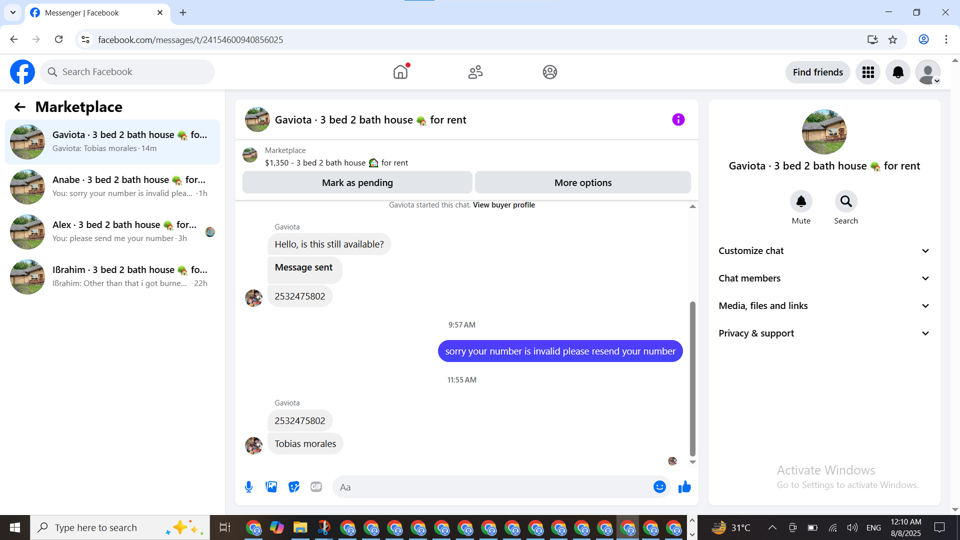
Task: Open the Anabe conversation in Marketplace list
Action: click(x=112, y=186)
